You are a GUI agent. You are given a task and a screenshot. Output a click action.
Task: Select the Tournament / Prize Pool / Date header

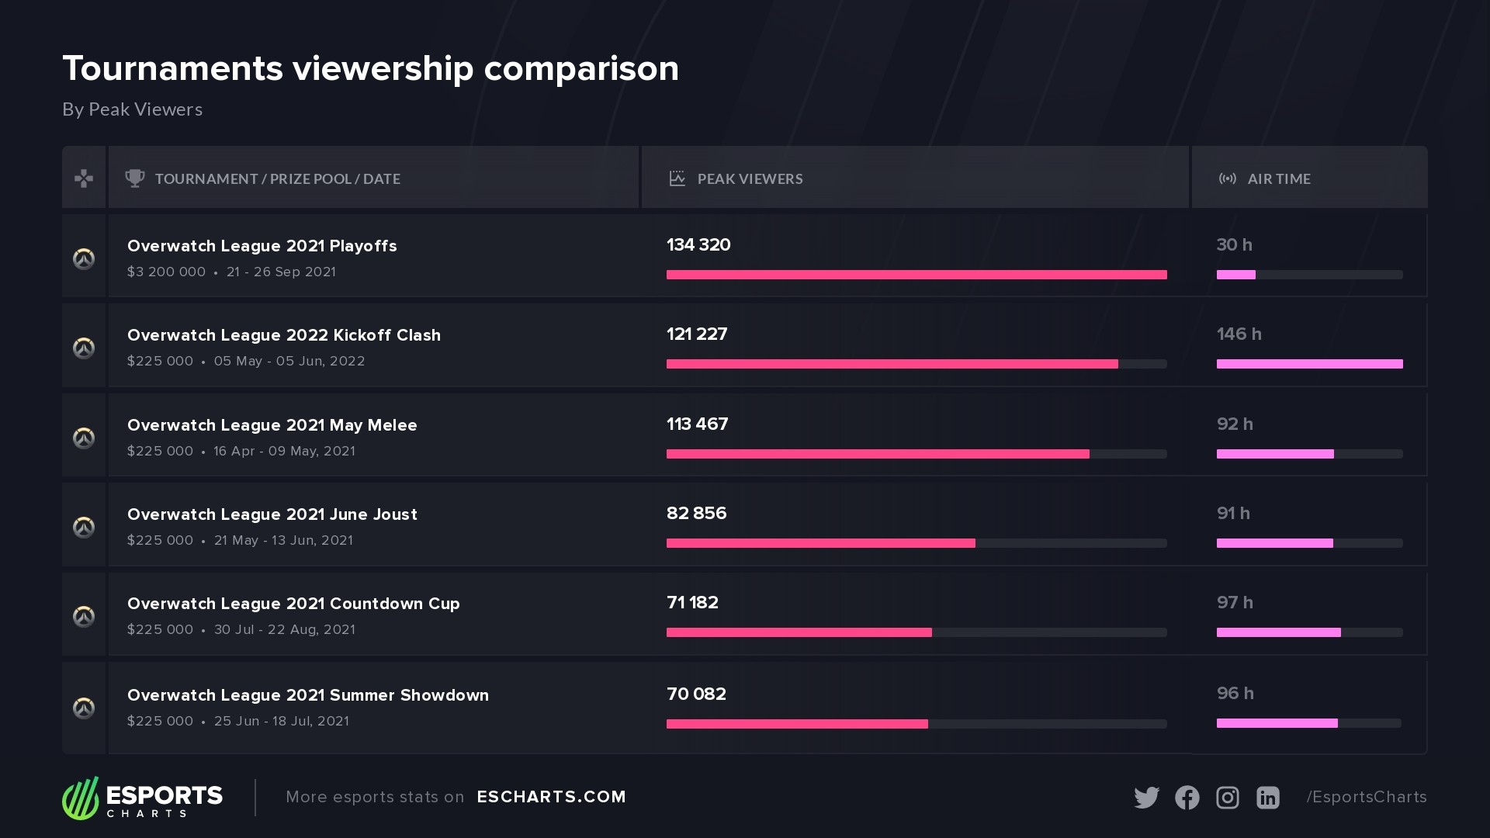277,178
